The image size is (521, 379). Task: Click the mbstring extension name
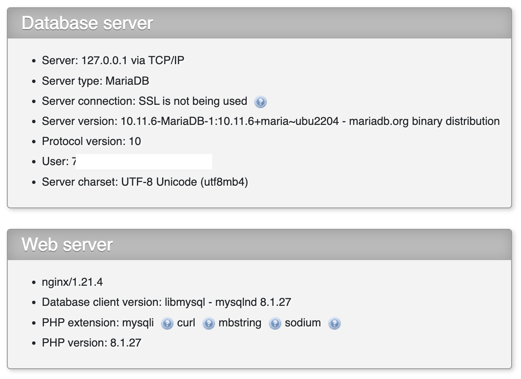point(240,323)
